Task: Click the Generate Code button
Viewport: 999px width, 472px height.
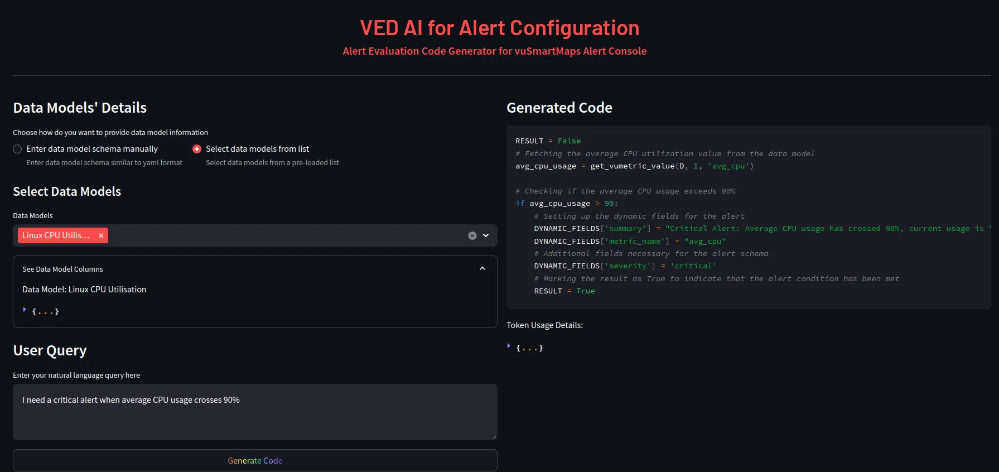Action: pos(255,460)
